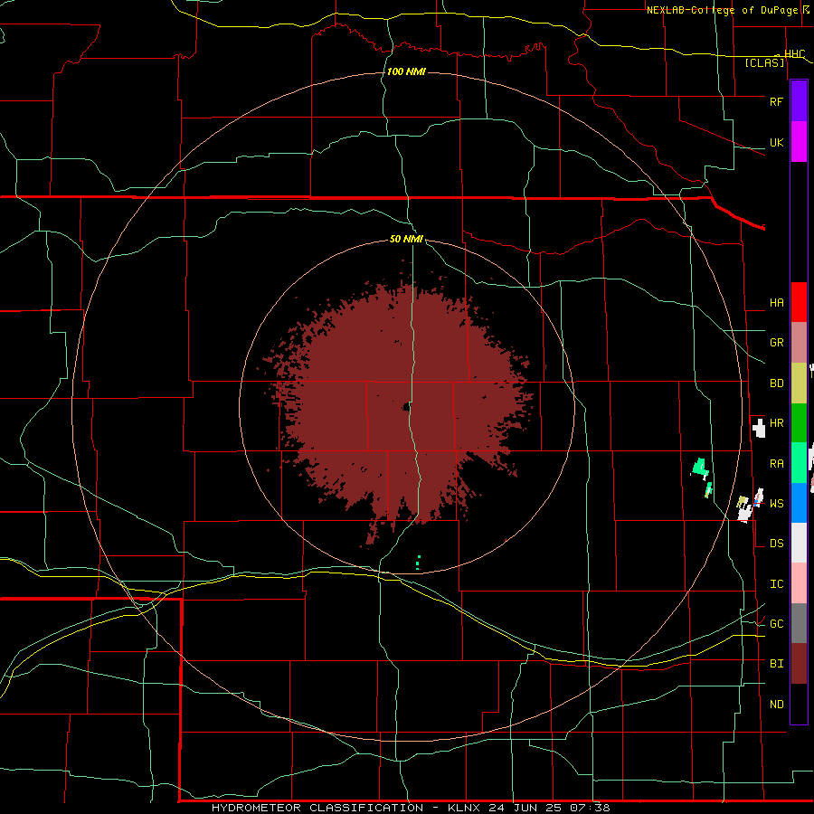The height and width of the screenshot is (814, 814).
Task: Click the green rain echo near east edge
Action: point(700,468)
